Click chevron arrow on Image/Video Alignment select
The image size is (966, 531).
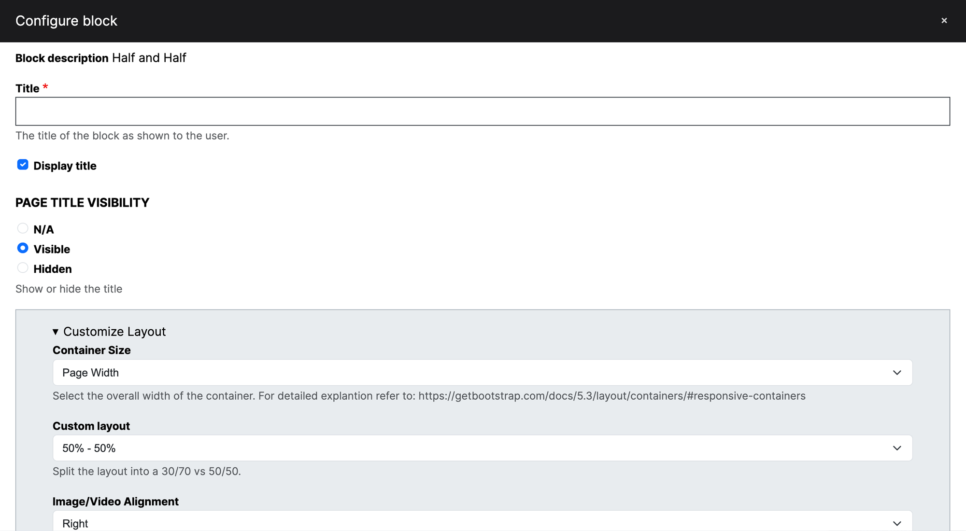(896, 523)
